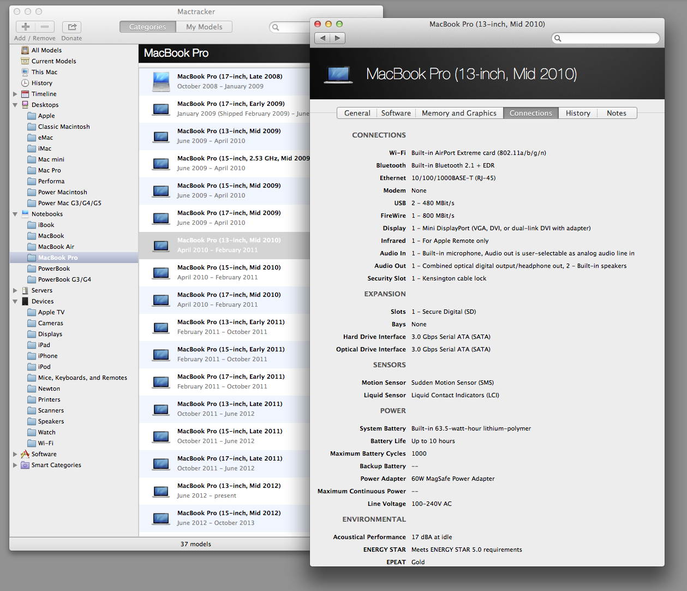Open the History tab in the detail window

tap(578, 113)
